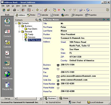Open Recycle Bin from the sidebar

[7, 86]
